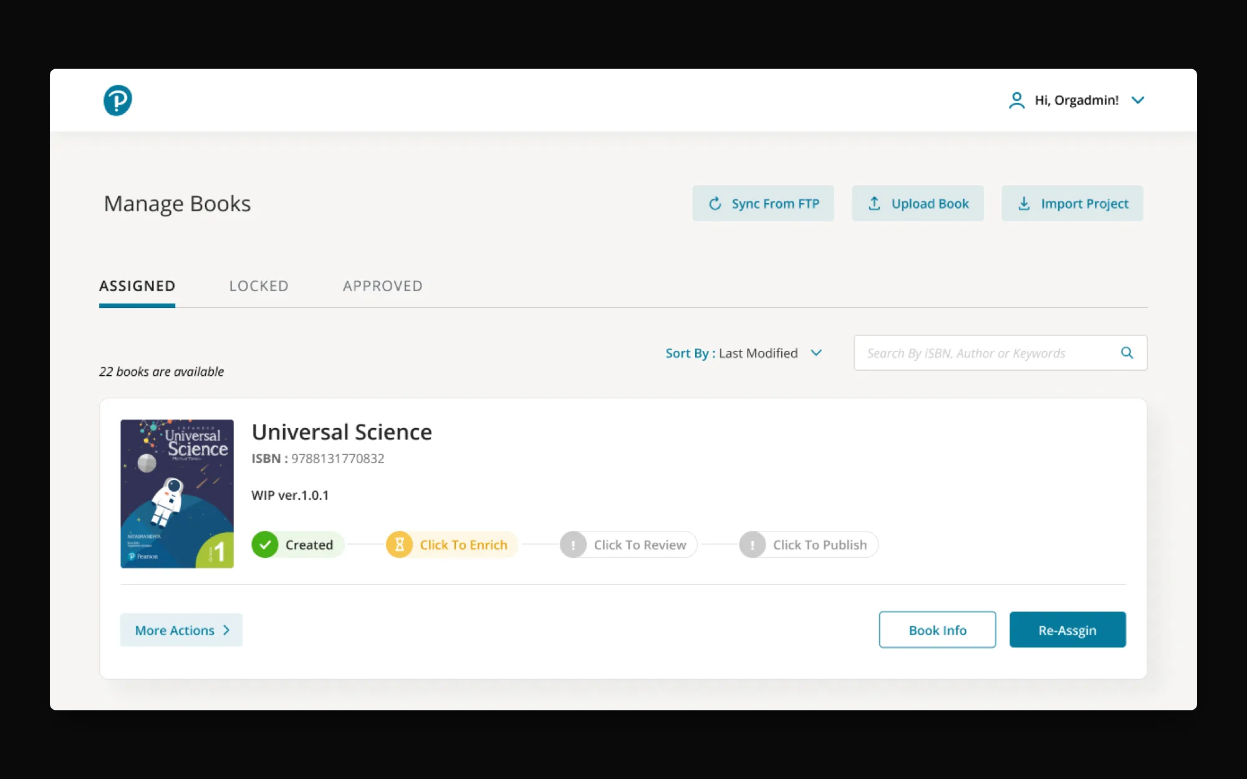1247x779 pixels.
Task: Click the magnifier search icon
Action: (1127, 353)
